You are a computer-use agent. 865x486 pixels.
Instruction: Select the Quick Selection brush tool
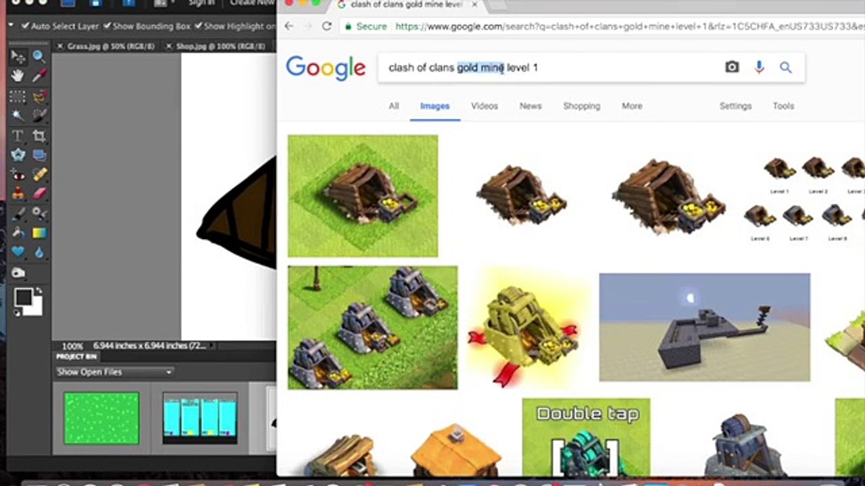39,115
